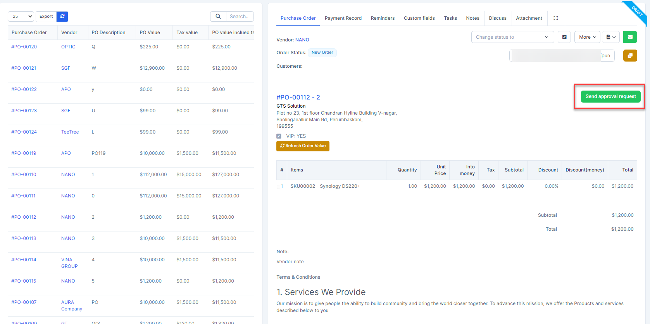Open the Attachment tab

(529, 18)
